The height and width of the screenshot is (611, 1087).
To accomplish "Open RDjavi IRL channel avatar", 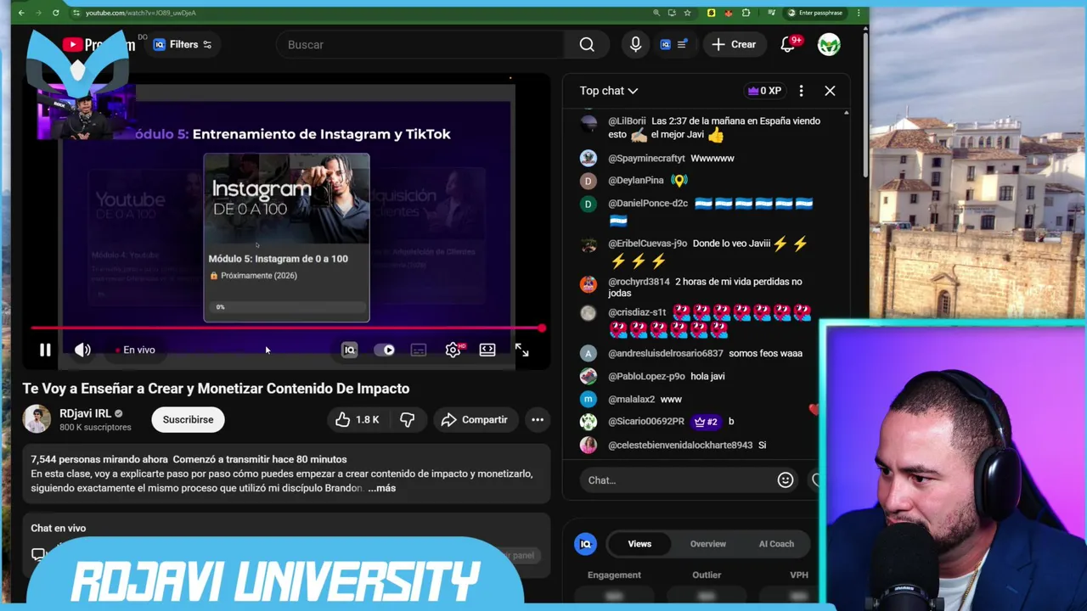I will click(37, 419).
